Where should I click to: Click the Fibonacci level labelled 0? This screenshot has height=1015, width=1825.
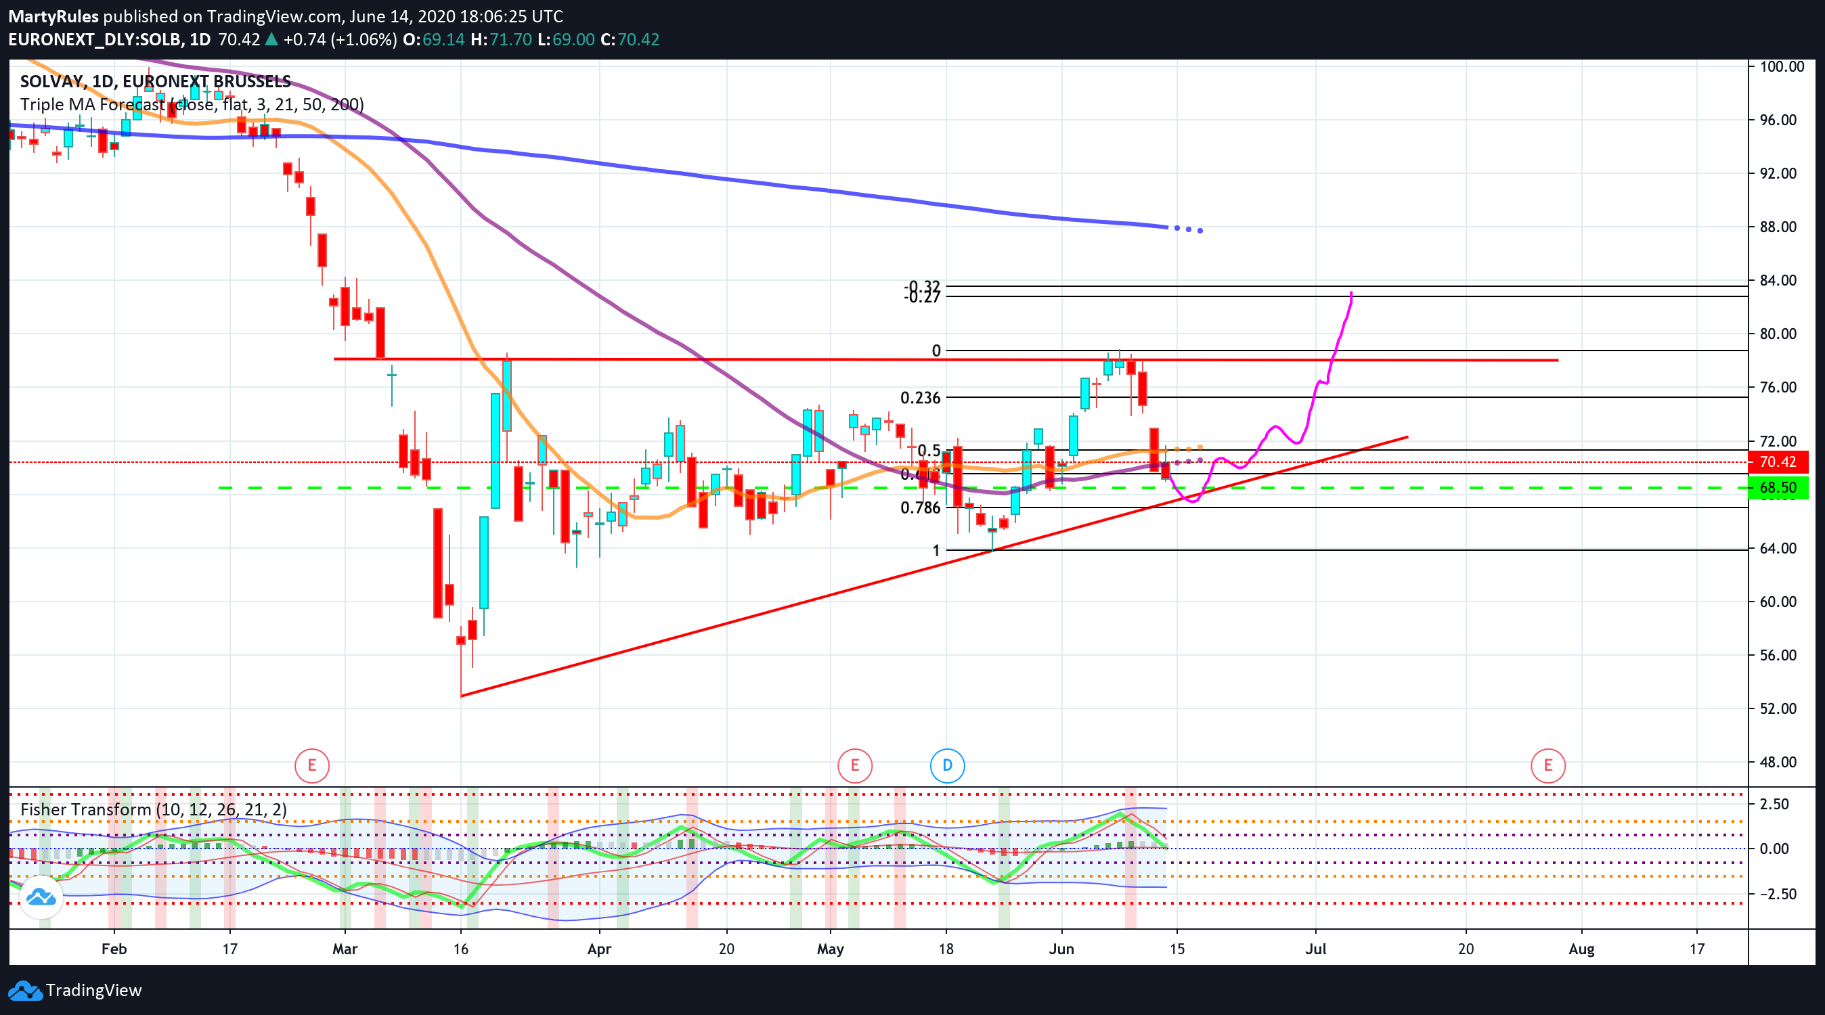click(x=936, y=351)
